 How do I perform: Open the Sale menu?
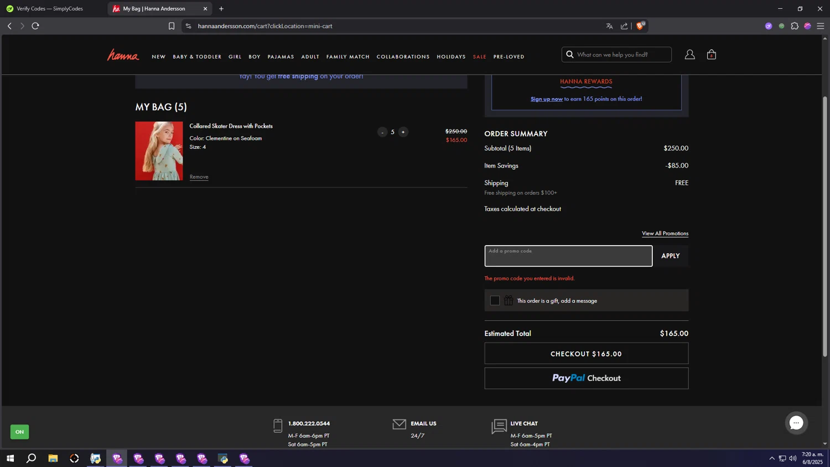point(480,57)
